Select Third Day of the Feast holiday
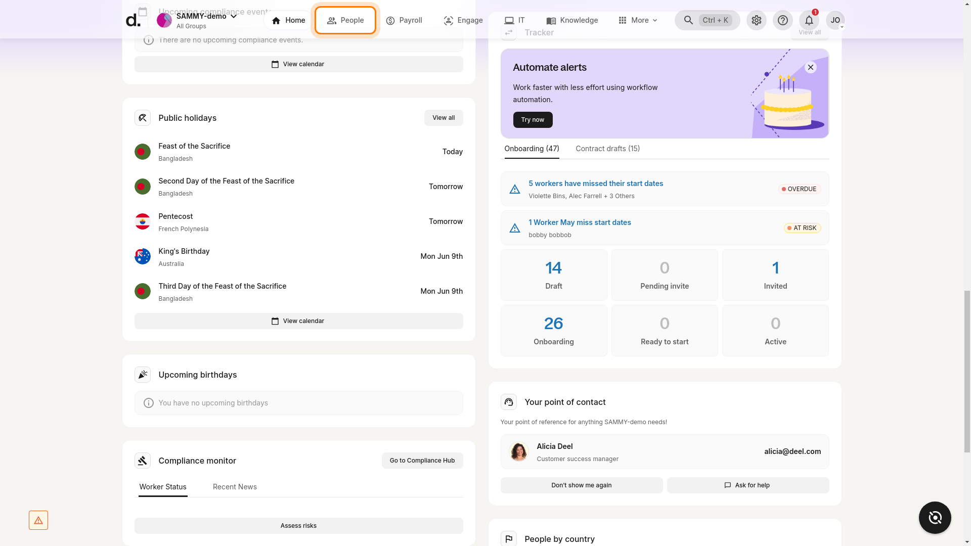 pos(298,291)
